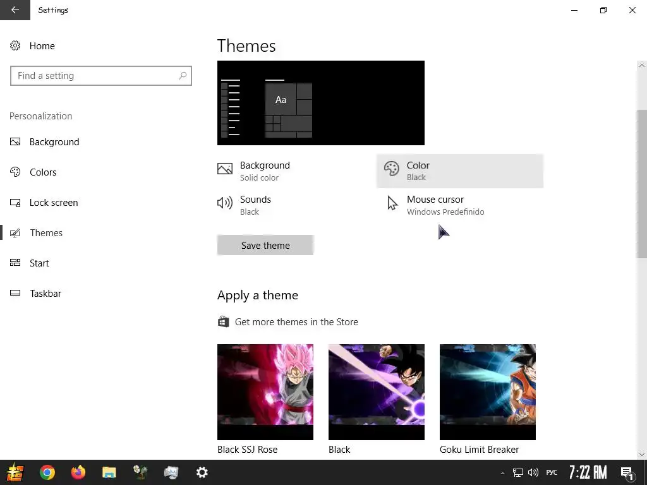Open File Explorer from the taskbar

(109, 472)
